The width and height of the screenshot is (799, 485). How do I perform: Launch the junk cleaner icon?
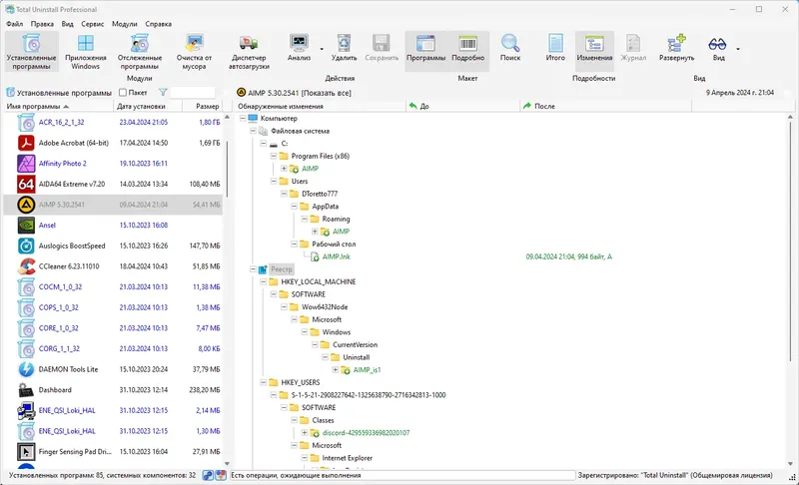(x=194, y=44)
